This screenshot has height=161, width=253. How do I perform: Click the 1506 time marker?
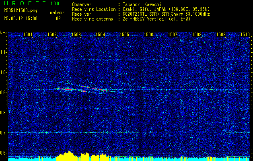[x=148, y=35]
